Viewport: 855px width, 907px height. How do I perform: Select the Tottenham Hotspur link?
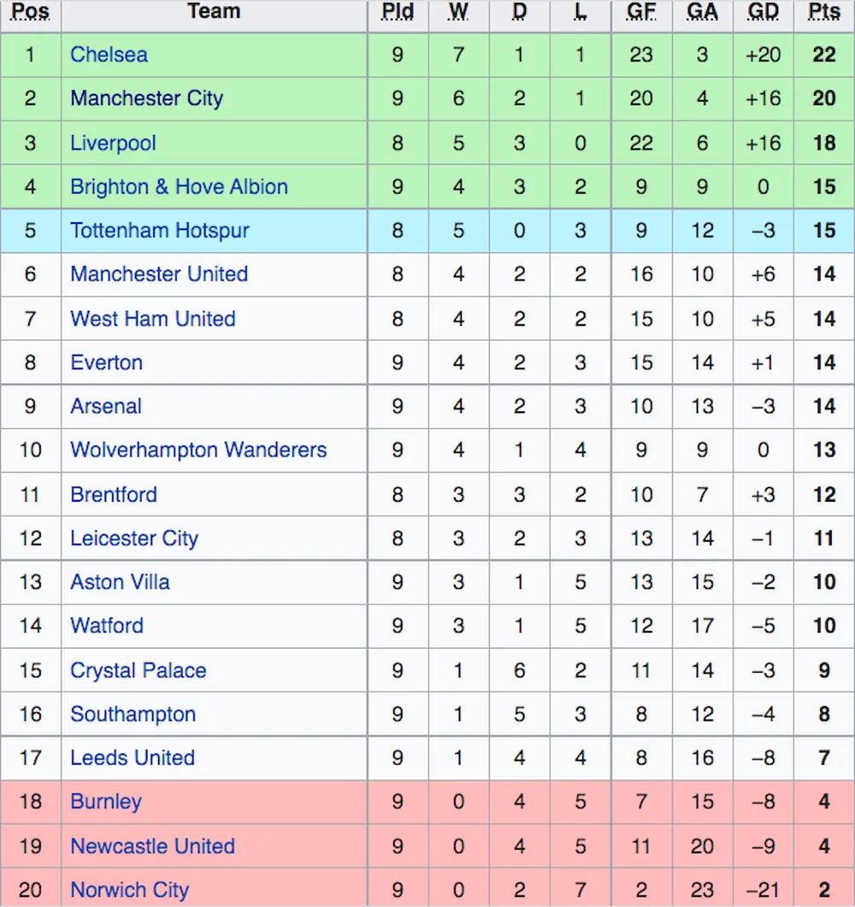pyautogui.click(x=159, y=230)
